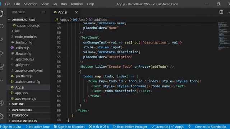Start React Native Packager from status bar
This screenshot has height=129, width=230.
[x=130, y=126]
